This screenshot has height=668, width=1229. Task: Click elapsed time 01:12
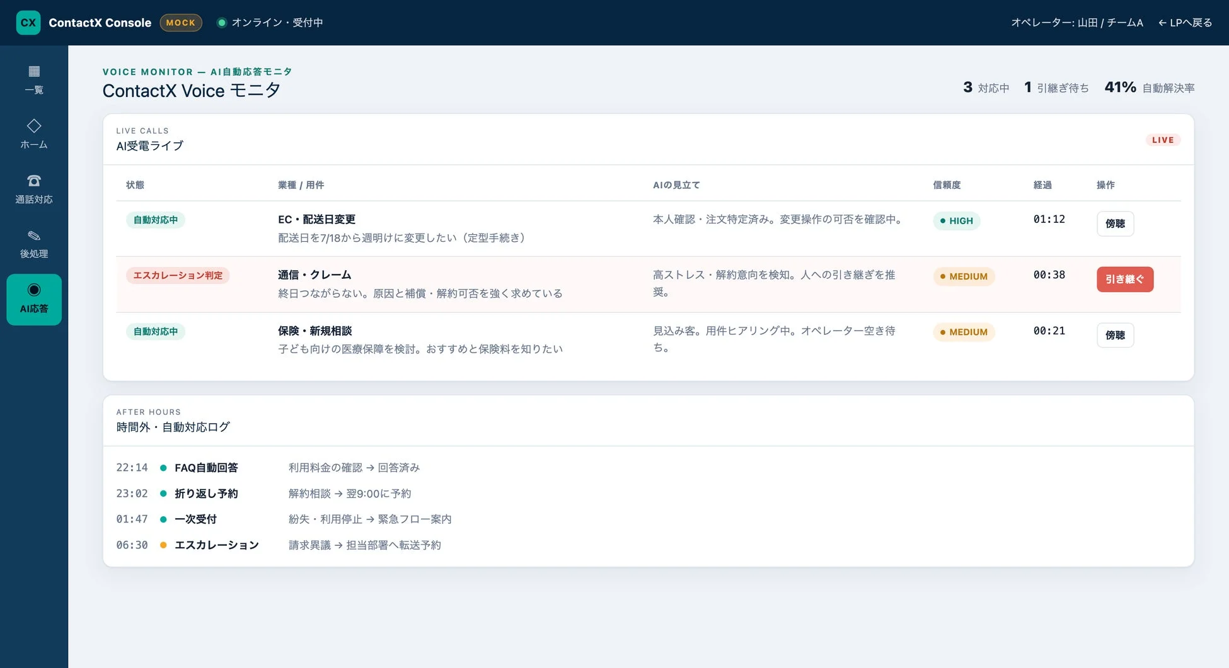pos(1049,219)
